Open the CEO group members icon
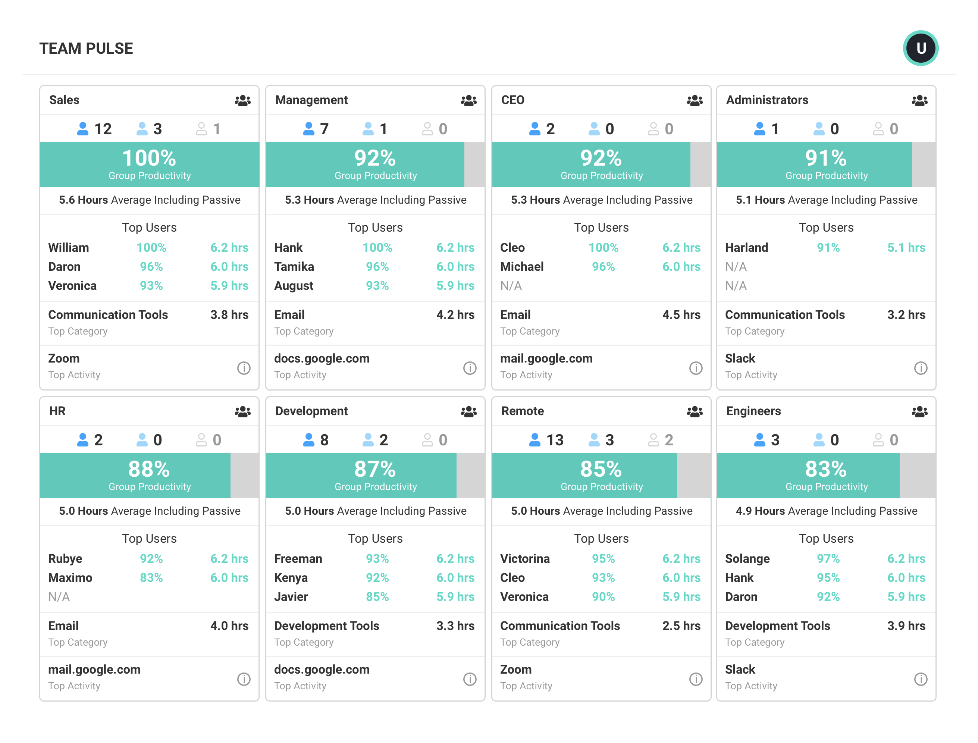978x743 pixels. (x=695, y=101)
